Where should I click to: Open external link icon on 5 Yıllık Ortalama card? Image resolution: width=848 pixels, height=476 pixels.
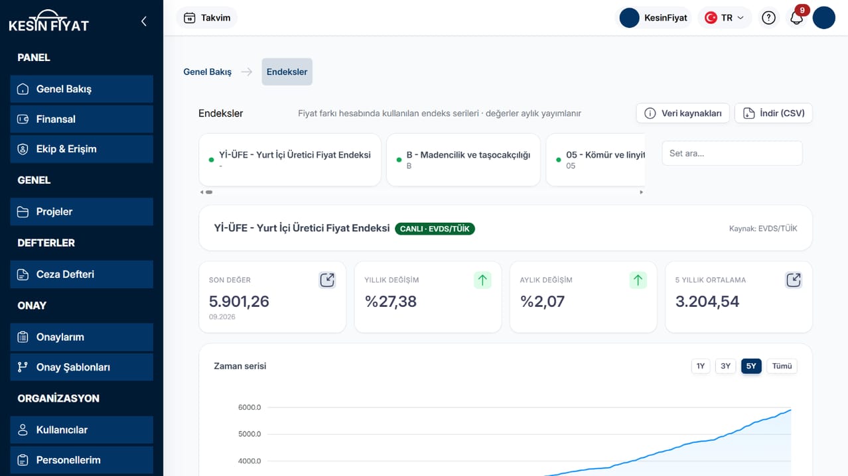(x=794, y=280)
